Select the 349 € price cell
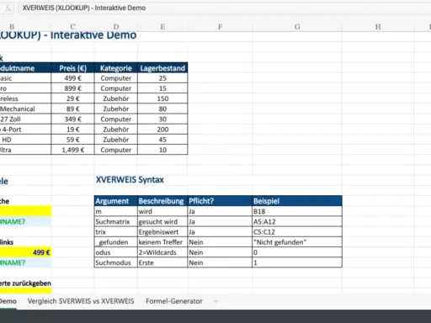The width and height of the screenshot is (431, 323). click(x=72, y=119)
